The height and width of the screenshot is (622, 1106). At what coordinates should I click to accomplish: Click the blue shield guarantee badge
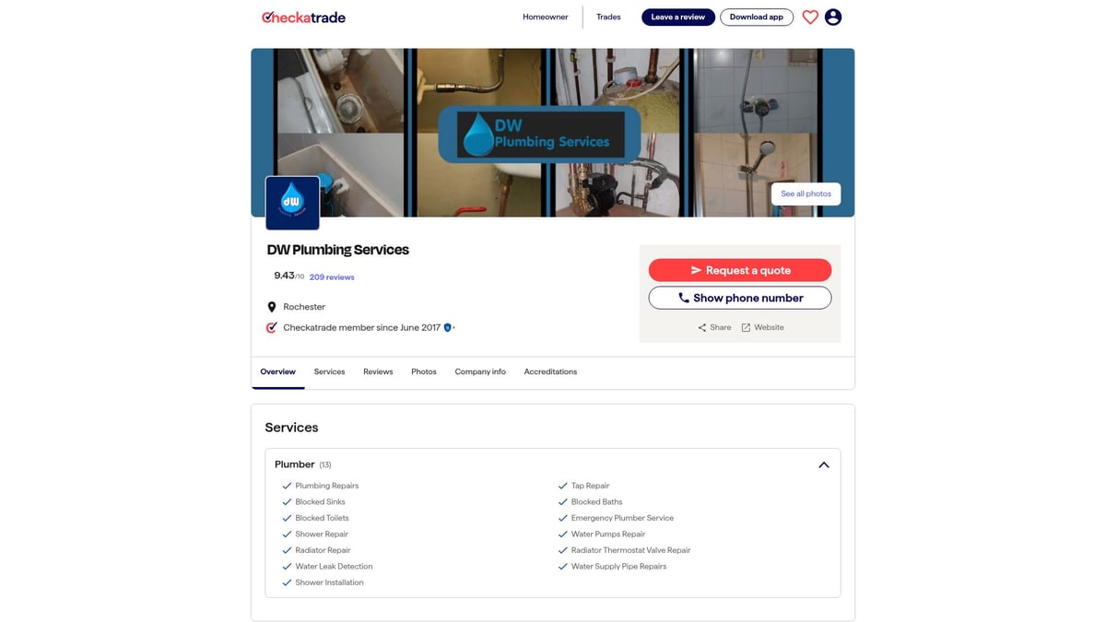(449, 327)
